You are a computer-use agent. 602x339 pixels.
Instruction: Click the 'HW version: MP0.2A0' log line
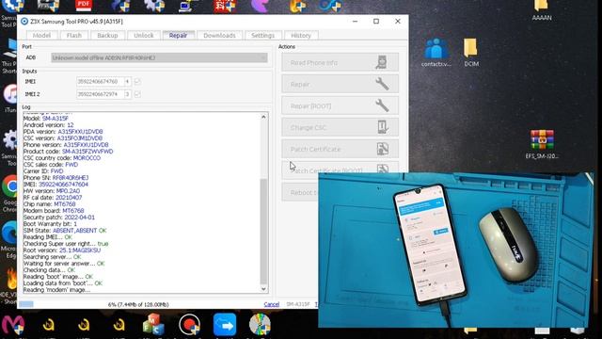pos(52,191)
